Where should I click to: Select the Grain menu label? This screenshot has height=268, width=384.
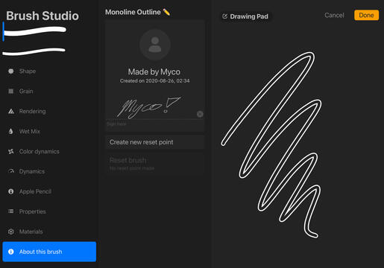[x=26, y=92]
